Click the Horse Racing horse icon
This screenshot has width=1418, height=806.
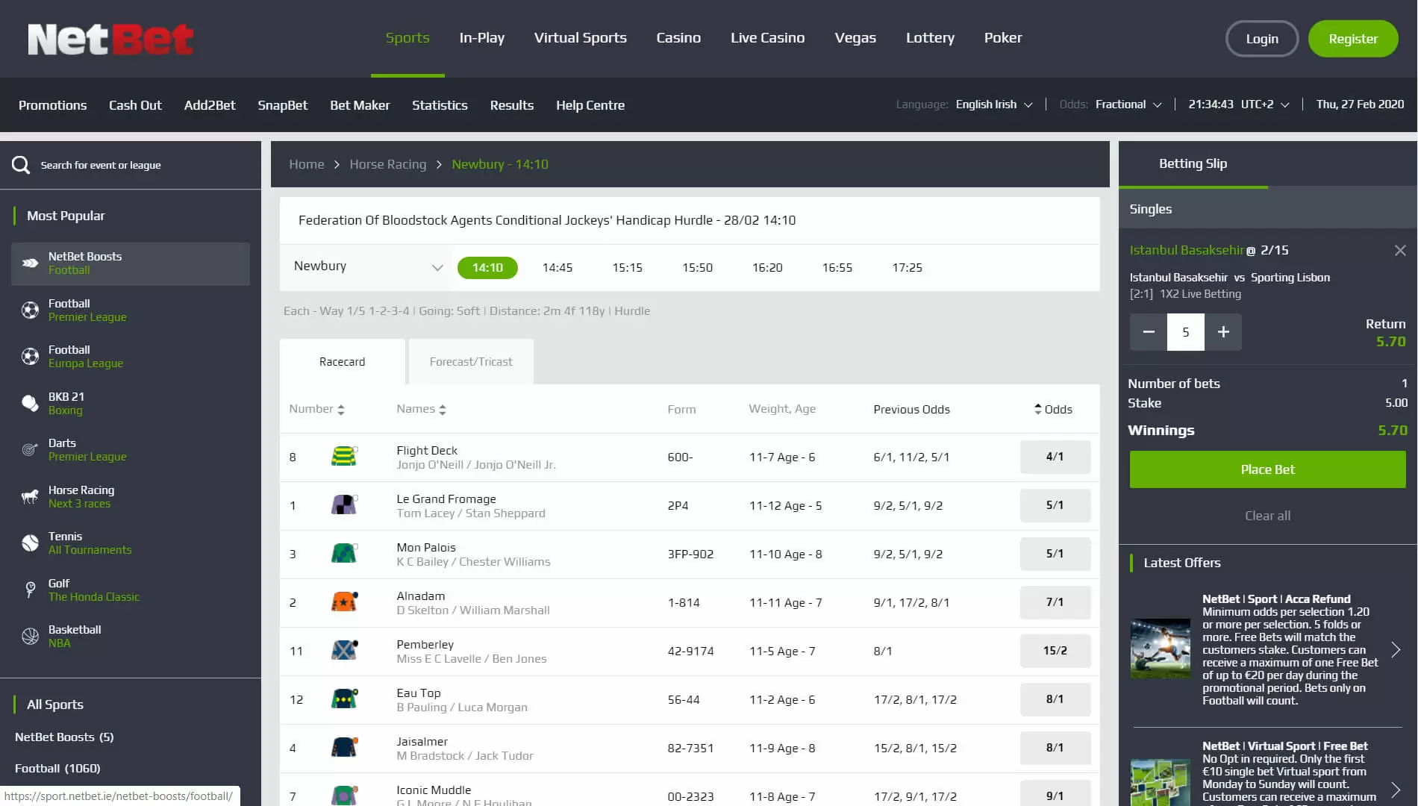[30, 497]
